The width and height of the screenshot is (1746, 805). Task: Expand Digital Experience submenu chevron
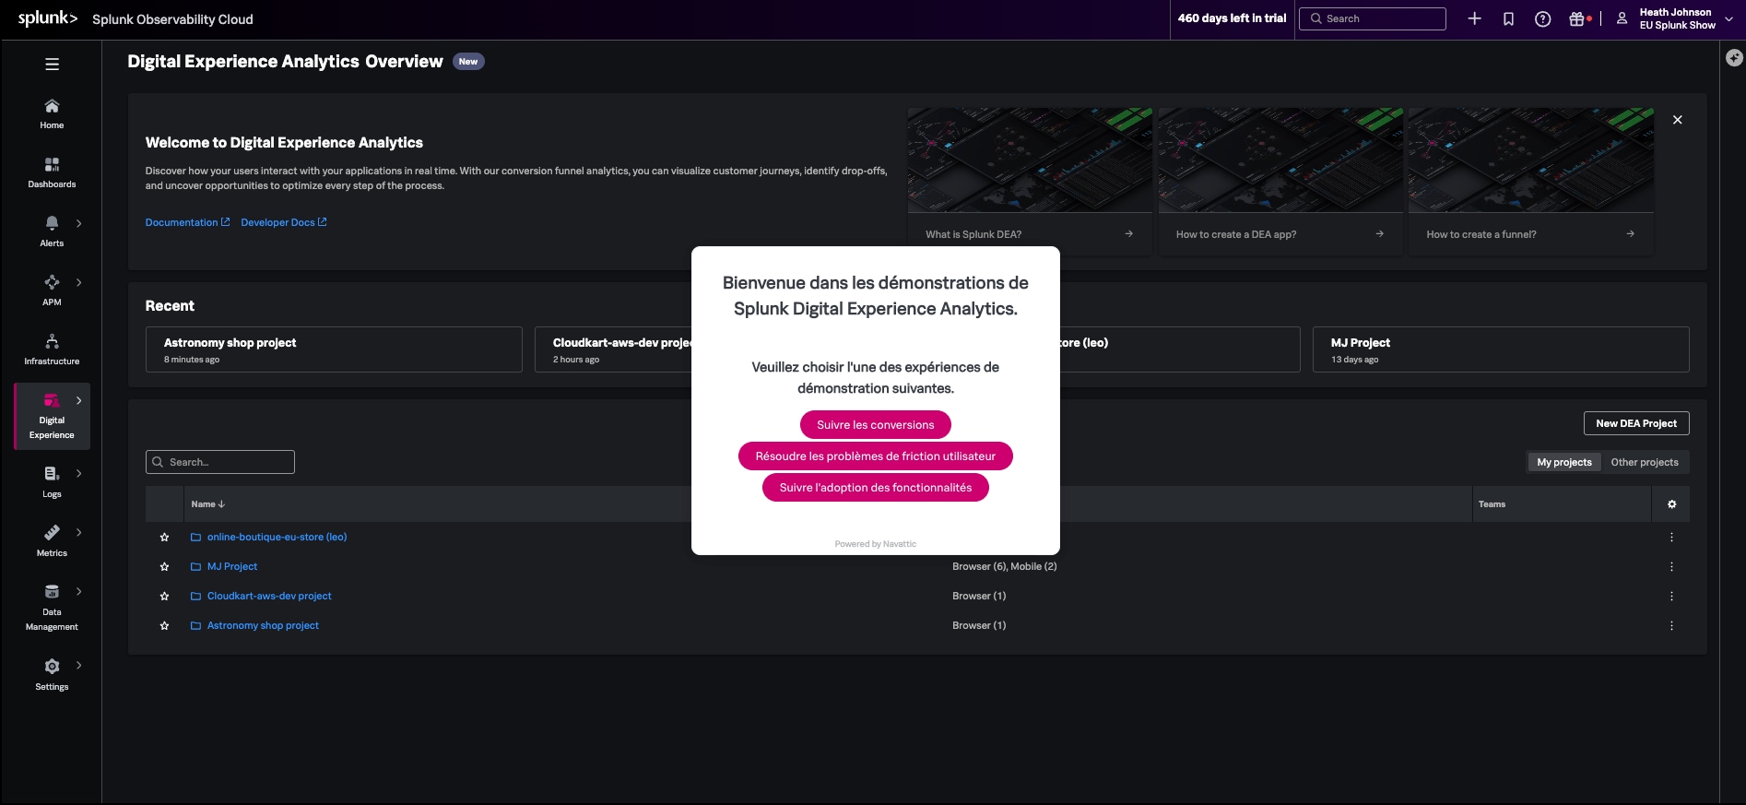pyautogui.click(x=79, y=400)
